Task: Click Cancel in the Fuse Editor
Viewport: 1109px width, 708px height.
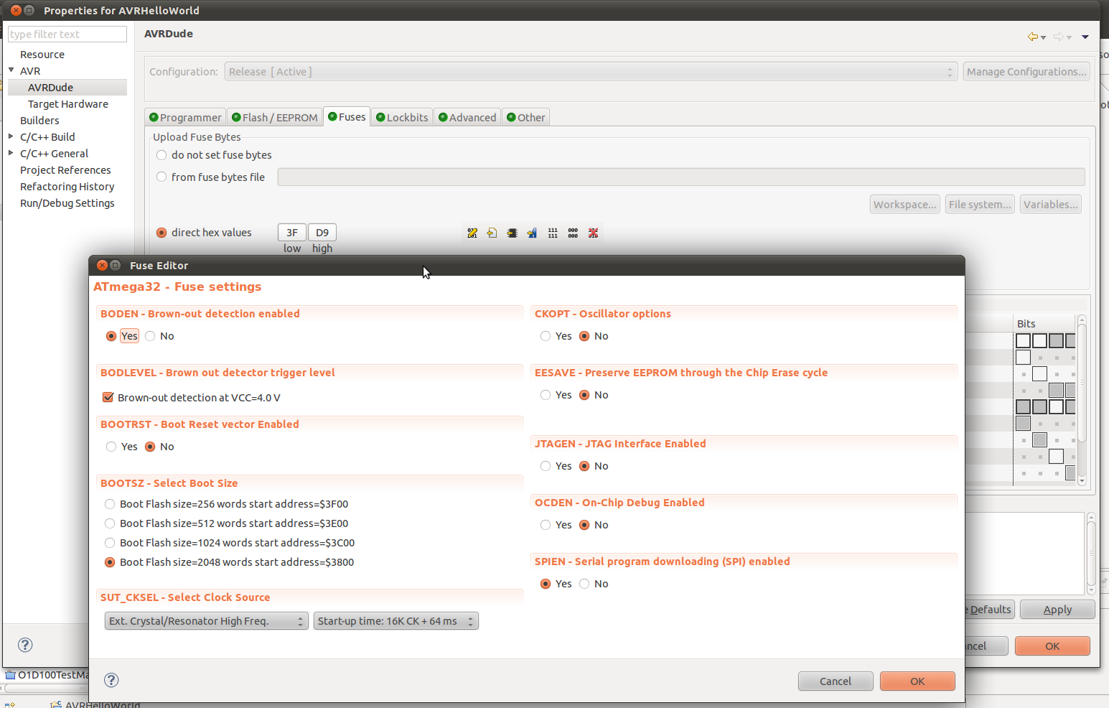Action: 836,681
